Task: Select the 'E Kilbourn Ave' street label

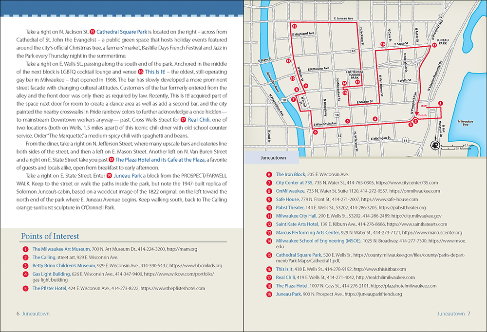Action: tap(318, 69)
